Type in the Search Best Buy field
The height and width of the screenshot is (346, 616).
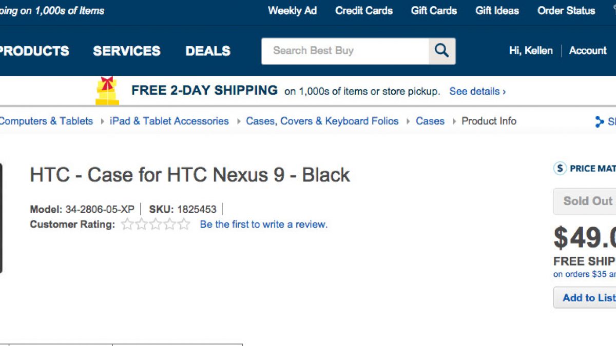point(345,51)
